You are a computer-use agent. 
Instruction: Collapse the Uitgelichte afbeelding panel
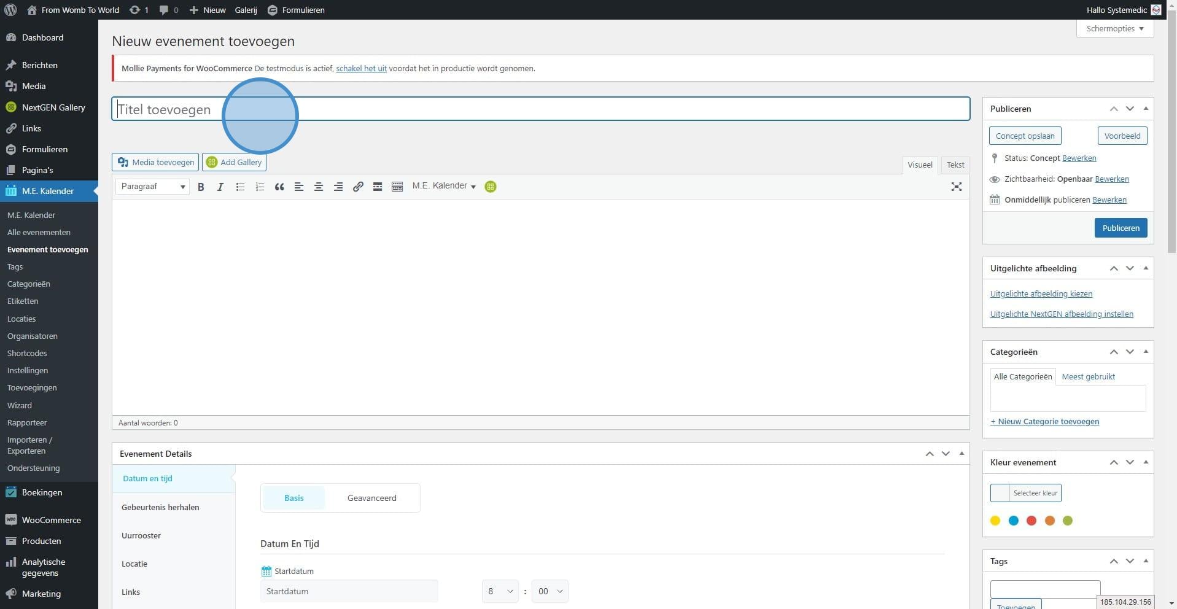click(1146, 268)
